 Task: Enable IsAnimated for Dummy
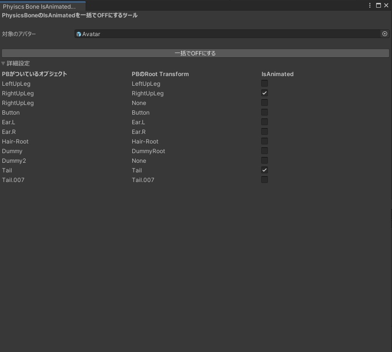coord(264,151)
